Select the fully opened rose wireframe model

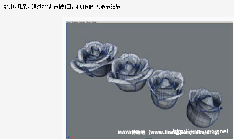[94, 59]
